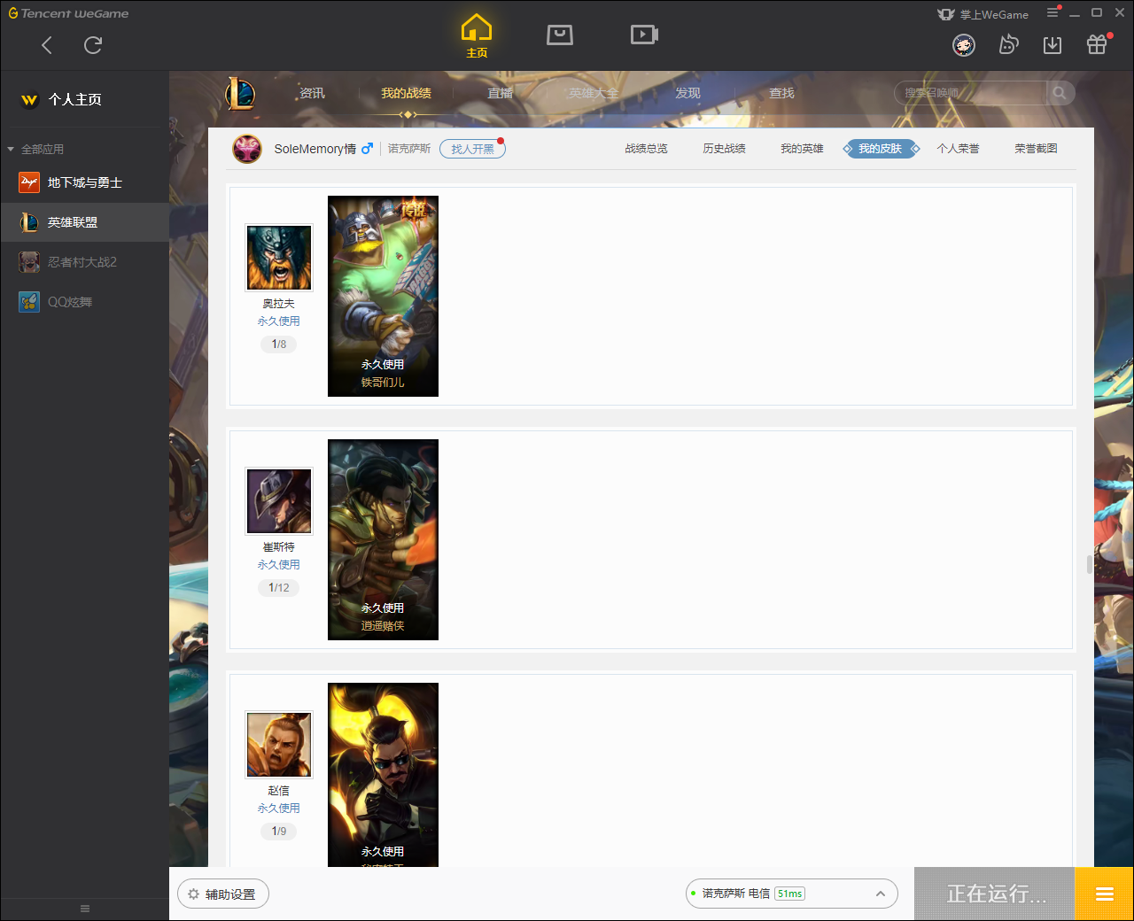Open the top-right hamburger menu icon
The width and height of the screenshot is (1134, 921).
click(1052, 12)
